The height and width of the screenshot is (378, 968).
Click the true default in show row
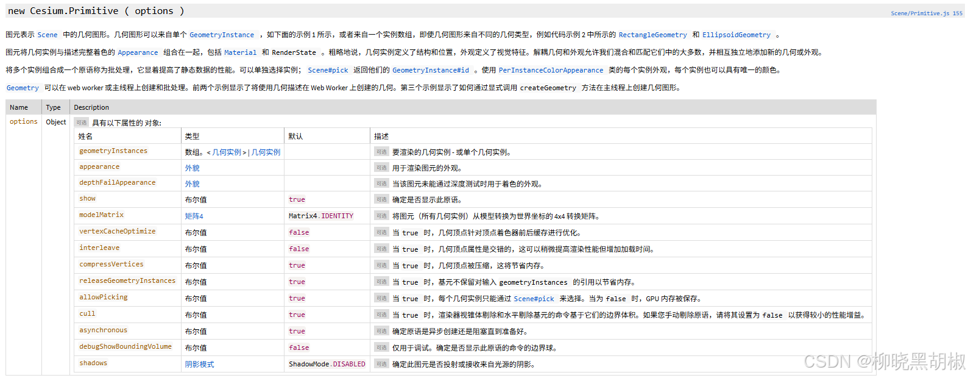point(297,199)
